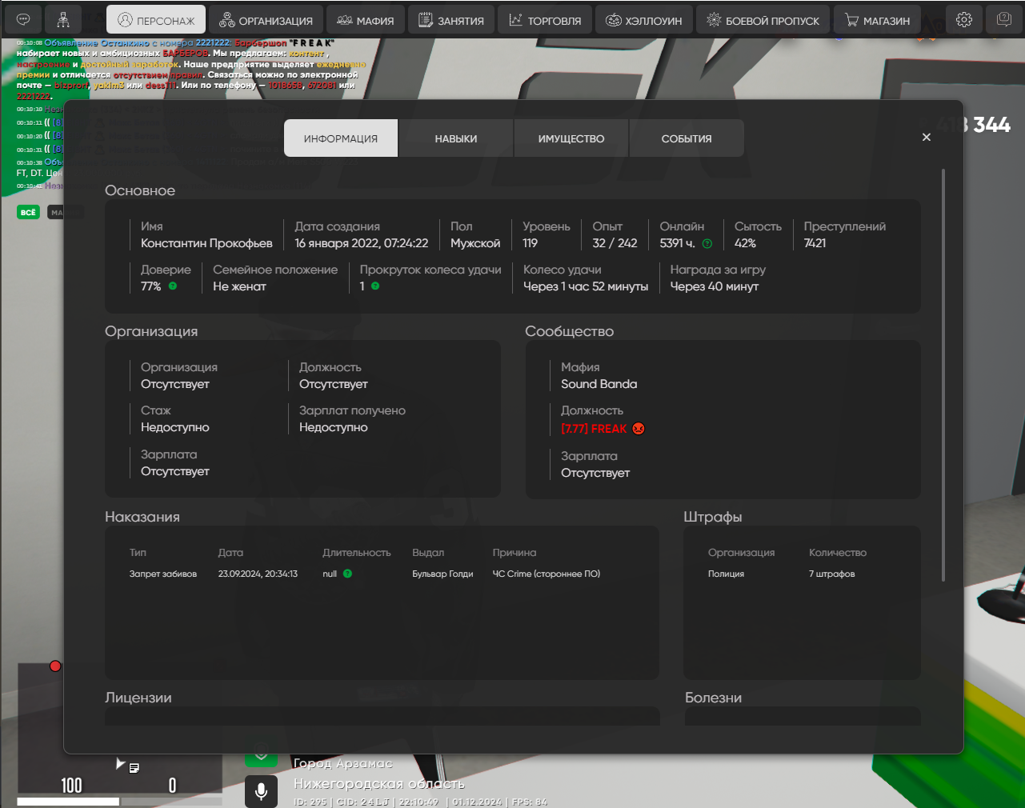Open the ТОРГОВЛЯ menu tab

point(545,20)
